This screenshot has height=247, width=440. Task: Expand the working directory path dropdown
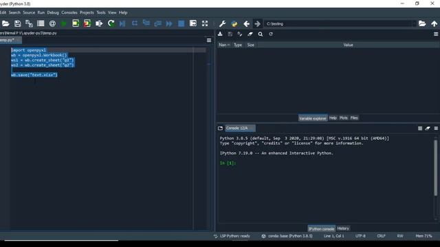coord(414,24)
